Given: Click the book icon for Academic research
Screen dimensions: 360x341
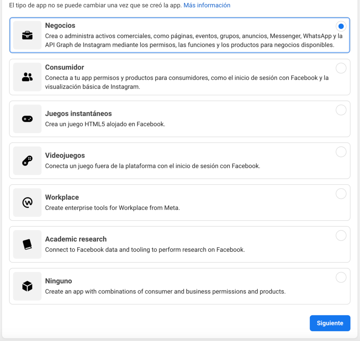Looking at the screenshot, I should (27, 244).
